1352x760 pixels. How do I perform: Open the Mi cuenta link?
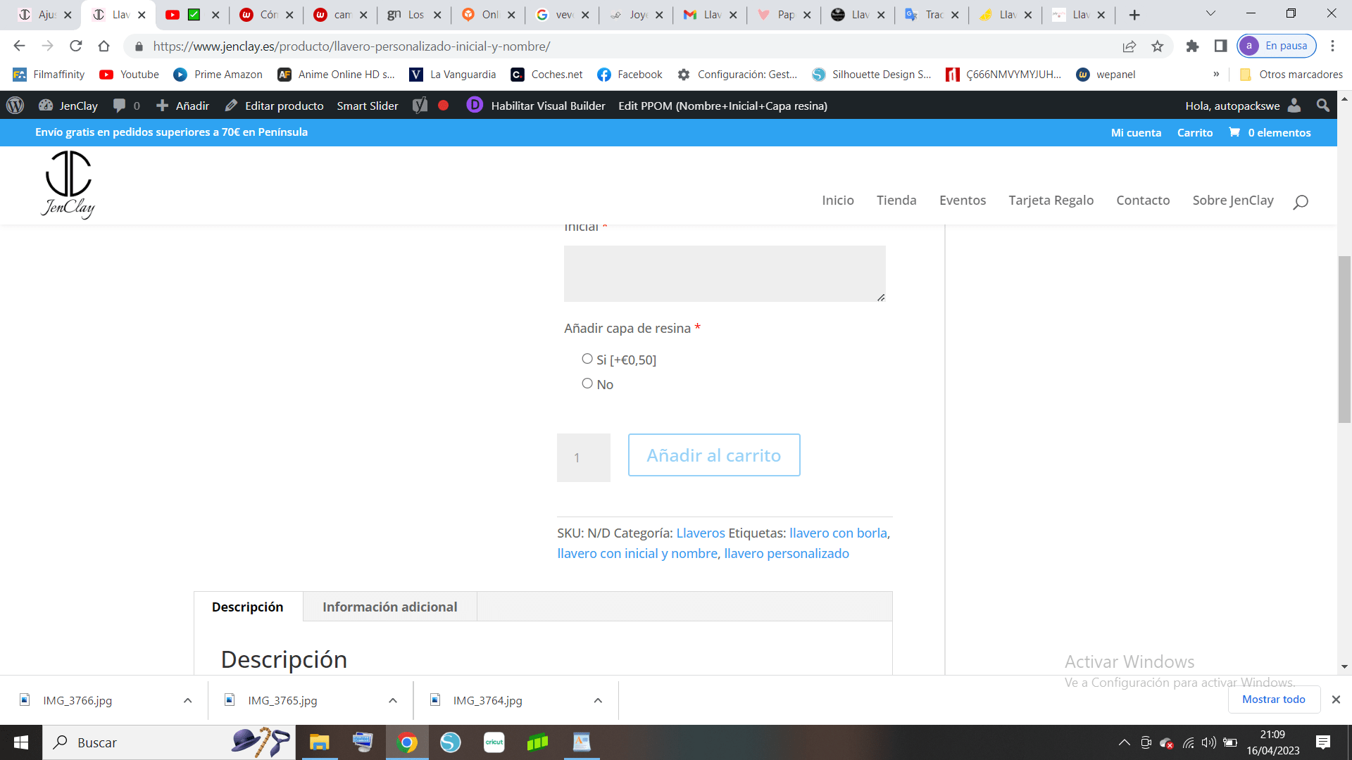coord(1136,132)
